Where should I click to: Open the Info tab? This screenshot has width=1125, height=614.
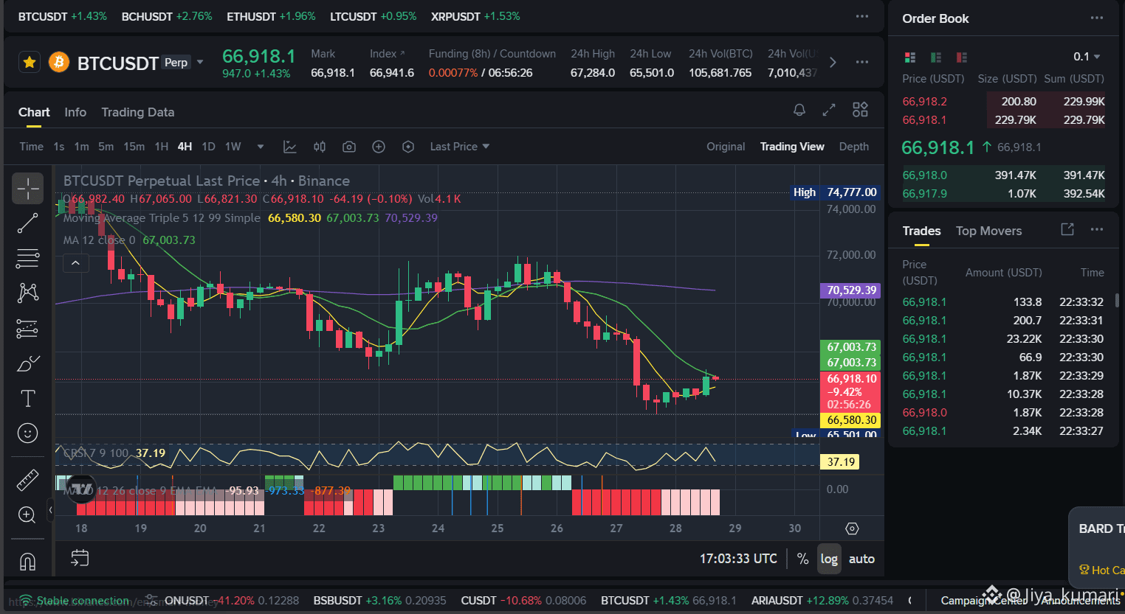tap(75, 112)
